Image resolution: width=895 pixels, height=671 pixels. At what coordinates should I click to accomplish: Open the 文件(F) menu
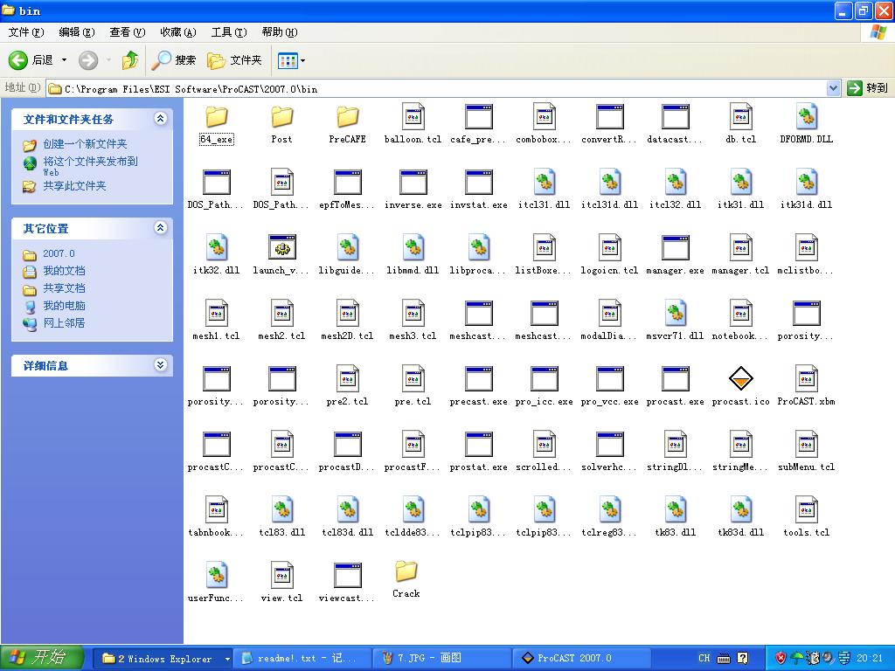26,32
